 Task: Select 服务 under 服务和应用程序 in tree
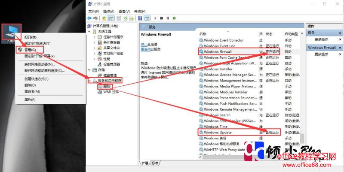click(x=107, y=87)
